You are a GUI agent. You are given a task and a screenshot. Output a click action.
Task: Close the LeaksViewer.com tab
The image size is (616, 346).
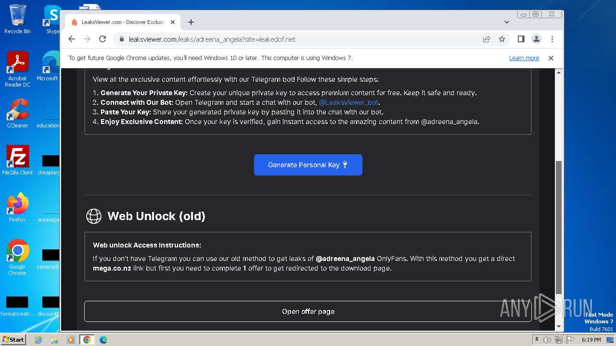[173, 22]
